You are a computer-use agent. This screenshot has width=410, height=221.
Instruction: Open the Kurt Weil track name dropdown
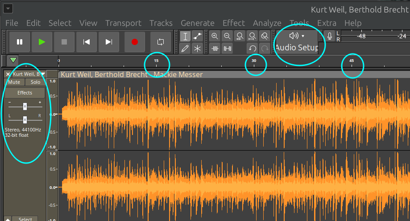point(29,74)
